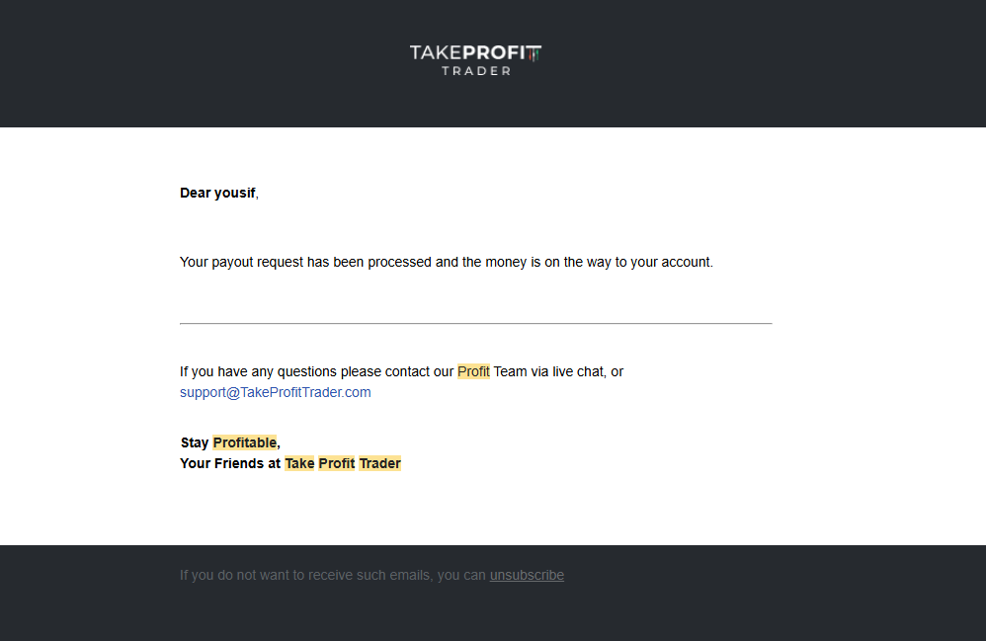
Task: Click highlighted "Take" in the signature
Action: coord(299,463)
